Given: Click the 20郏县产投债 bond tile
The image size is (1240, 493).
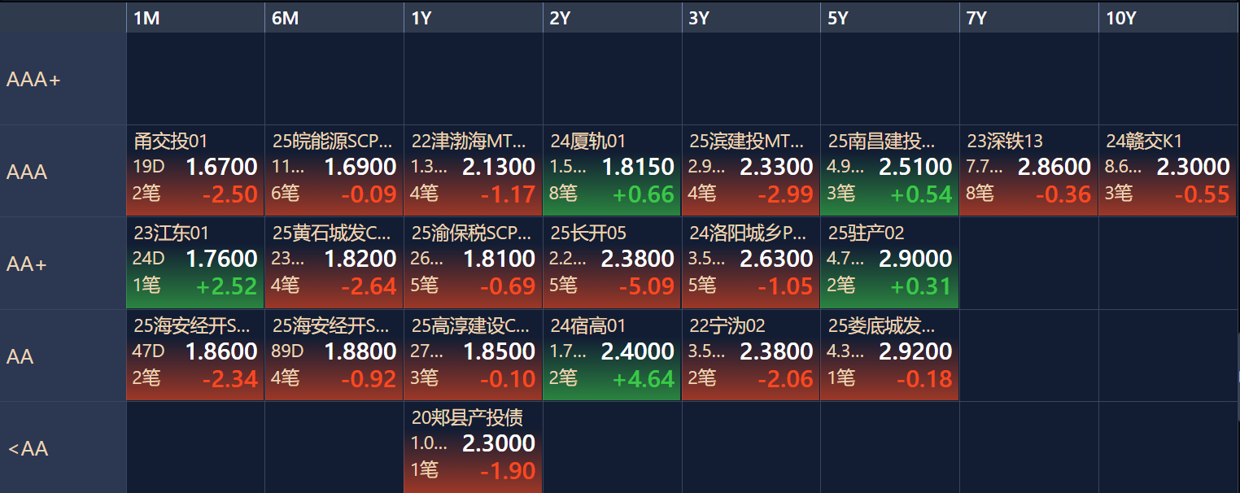Looking at the screenshot, I should coord(473,447).
